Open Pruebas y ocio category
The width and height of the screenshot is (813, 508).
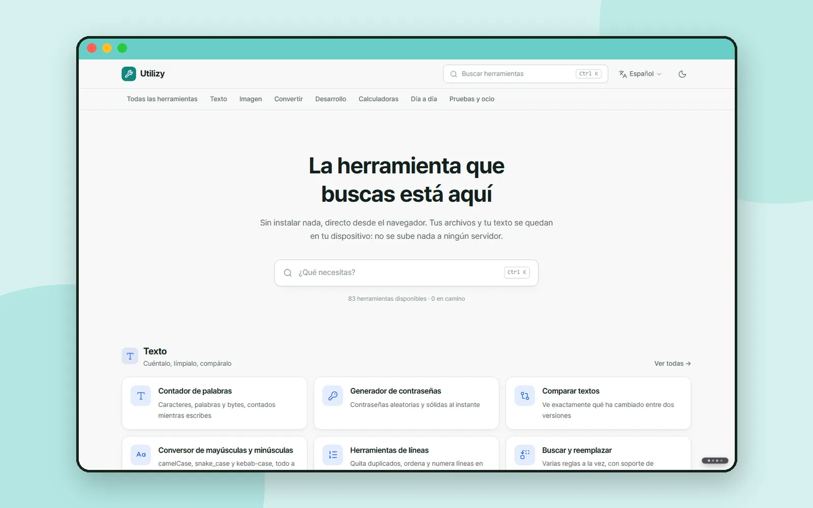click(x=472, y=99)
